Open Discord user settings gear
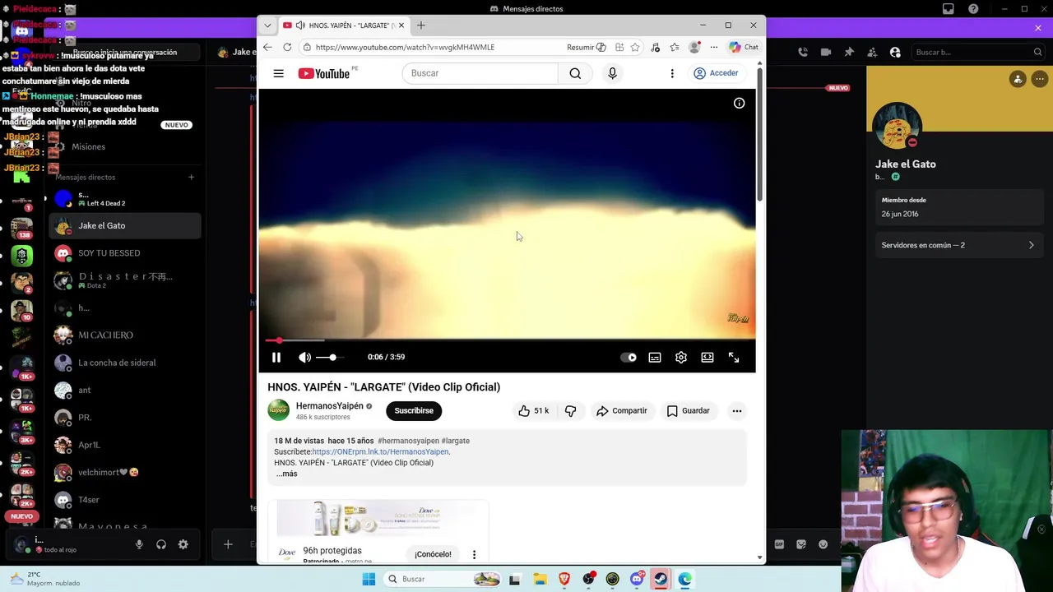Screen dimensions: 1053x592 click(183, 544)
